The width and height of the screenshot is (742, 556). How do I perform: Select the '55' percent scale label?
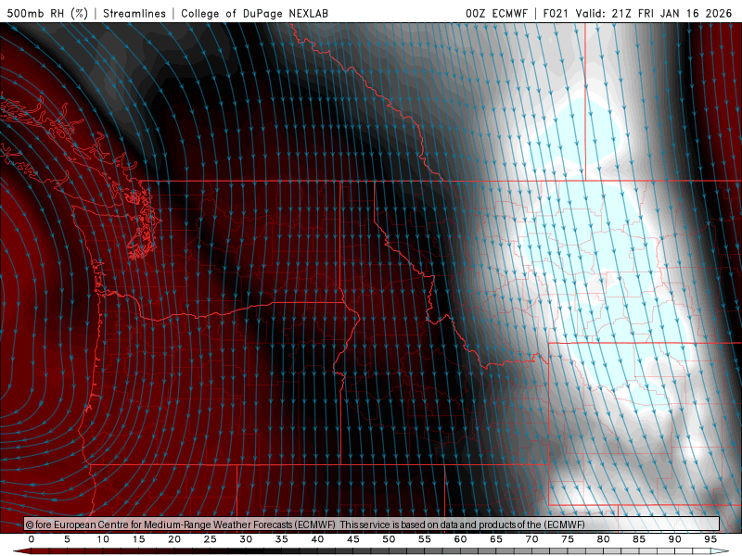tap(425, 539)
